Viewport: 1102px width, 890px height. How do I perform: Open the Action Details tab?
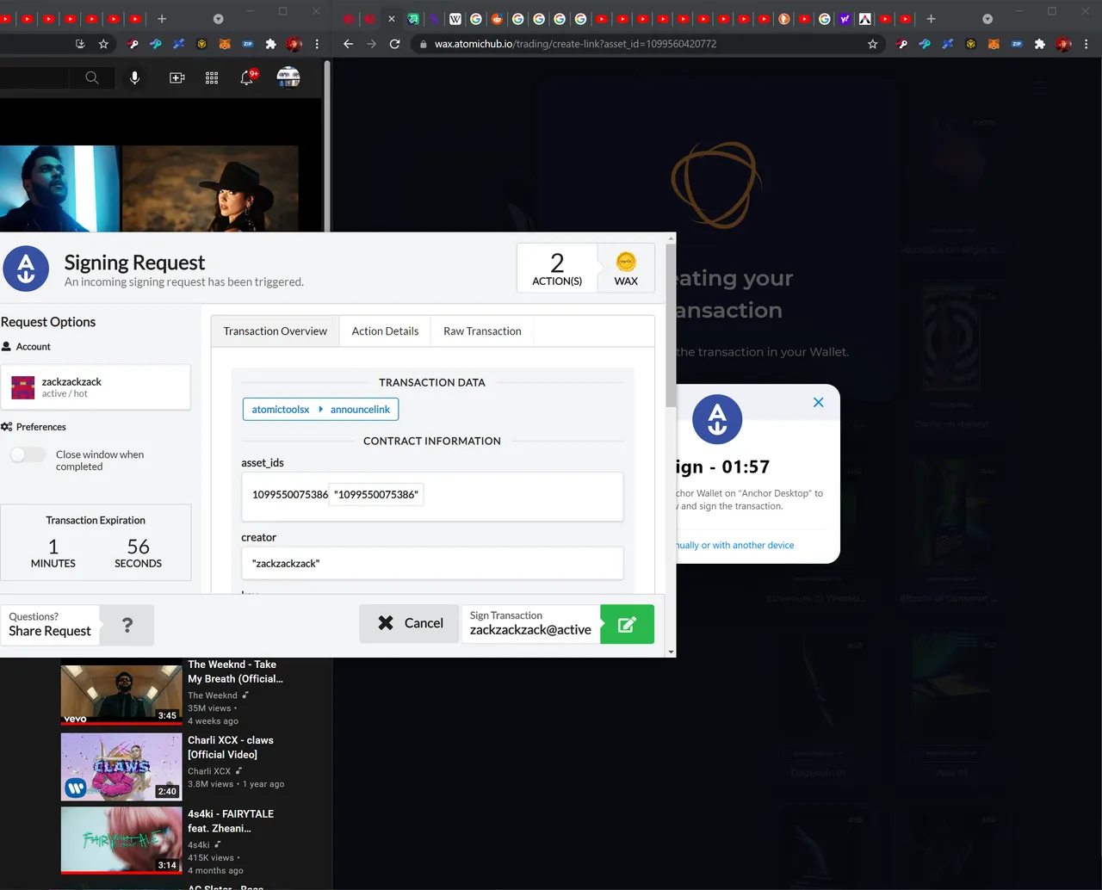[385, 331]
